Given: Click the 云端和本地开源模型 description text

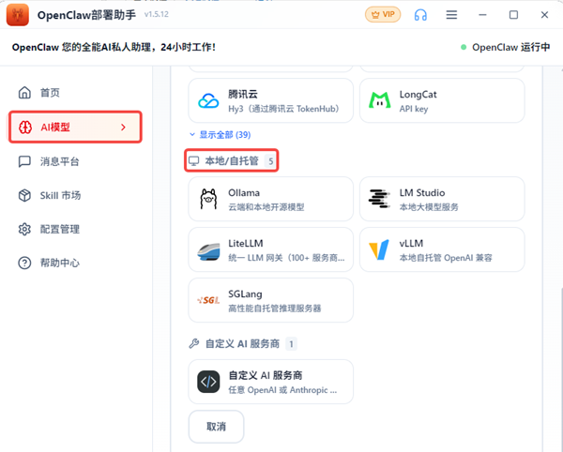Looking at the screenshot, I should pos(266,207).
